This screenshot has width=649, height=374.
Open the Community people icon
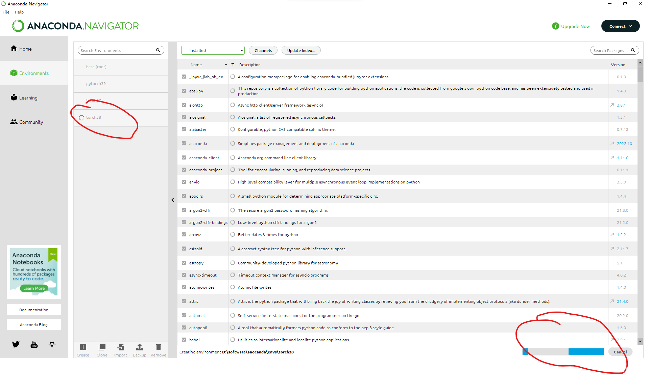click(14, 122)
